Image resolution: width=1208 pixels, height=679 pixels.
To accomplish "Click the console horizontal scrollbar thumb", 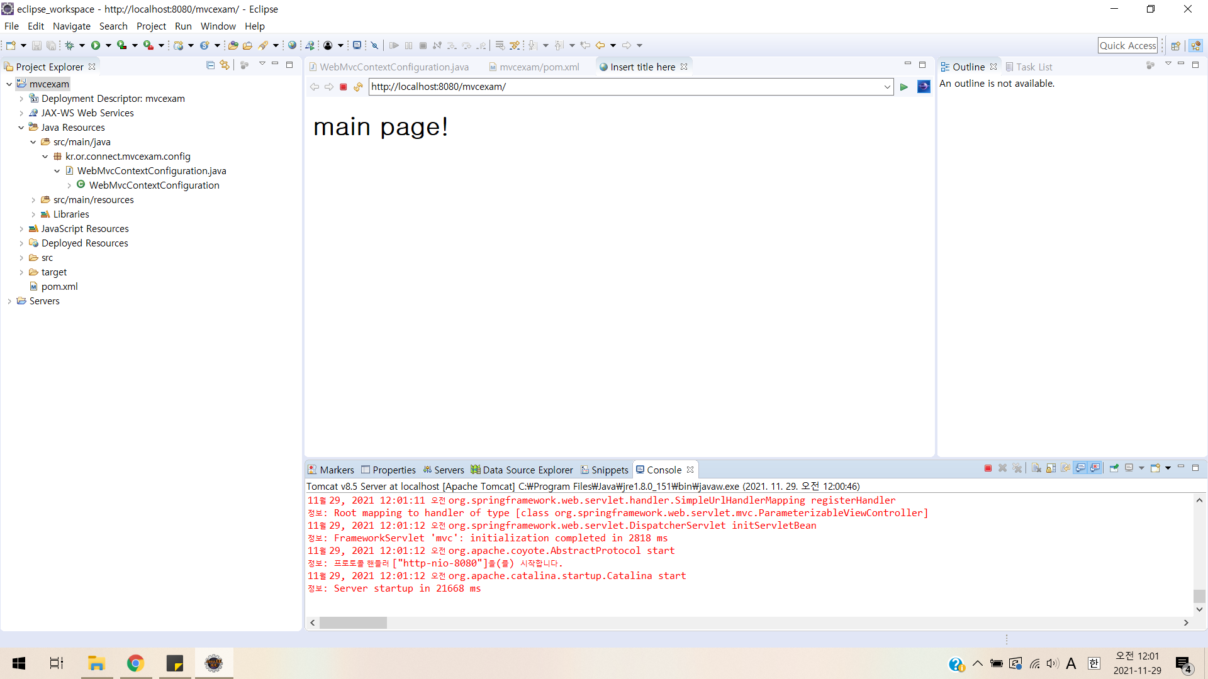I will (353, 622).
